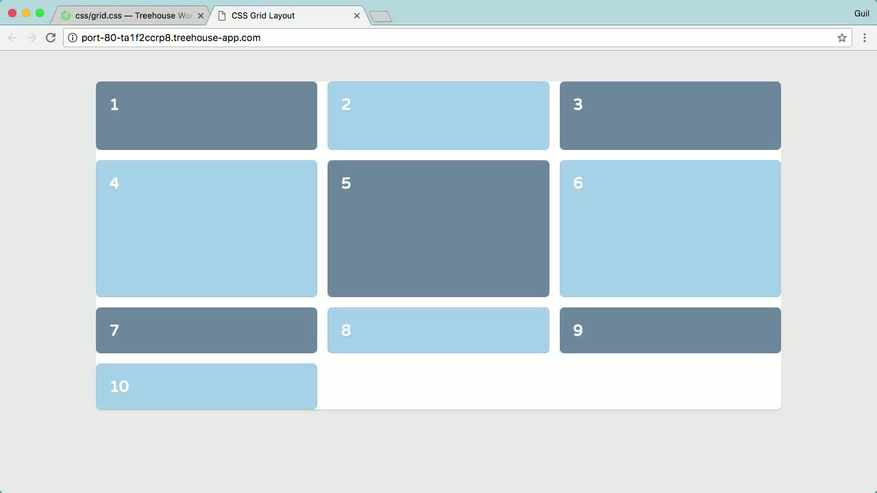This screenshot has height=493, width=877.
Task: Click the back navigation arrow
Action: pos(12,38)
